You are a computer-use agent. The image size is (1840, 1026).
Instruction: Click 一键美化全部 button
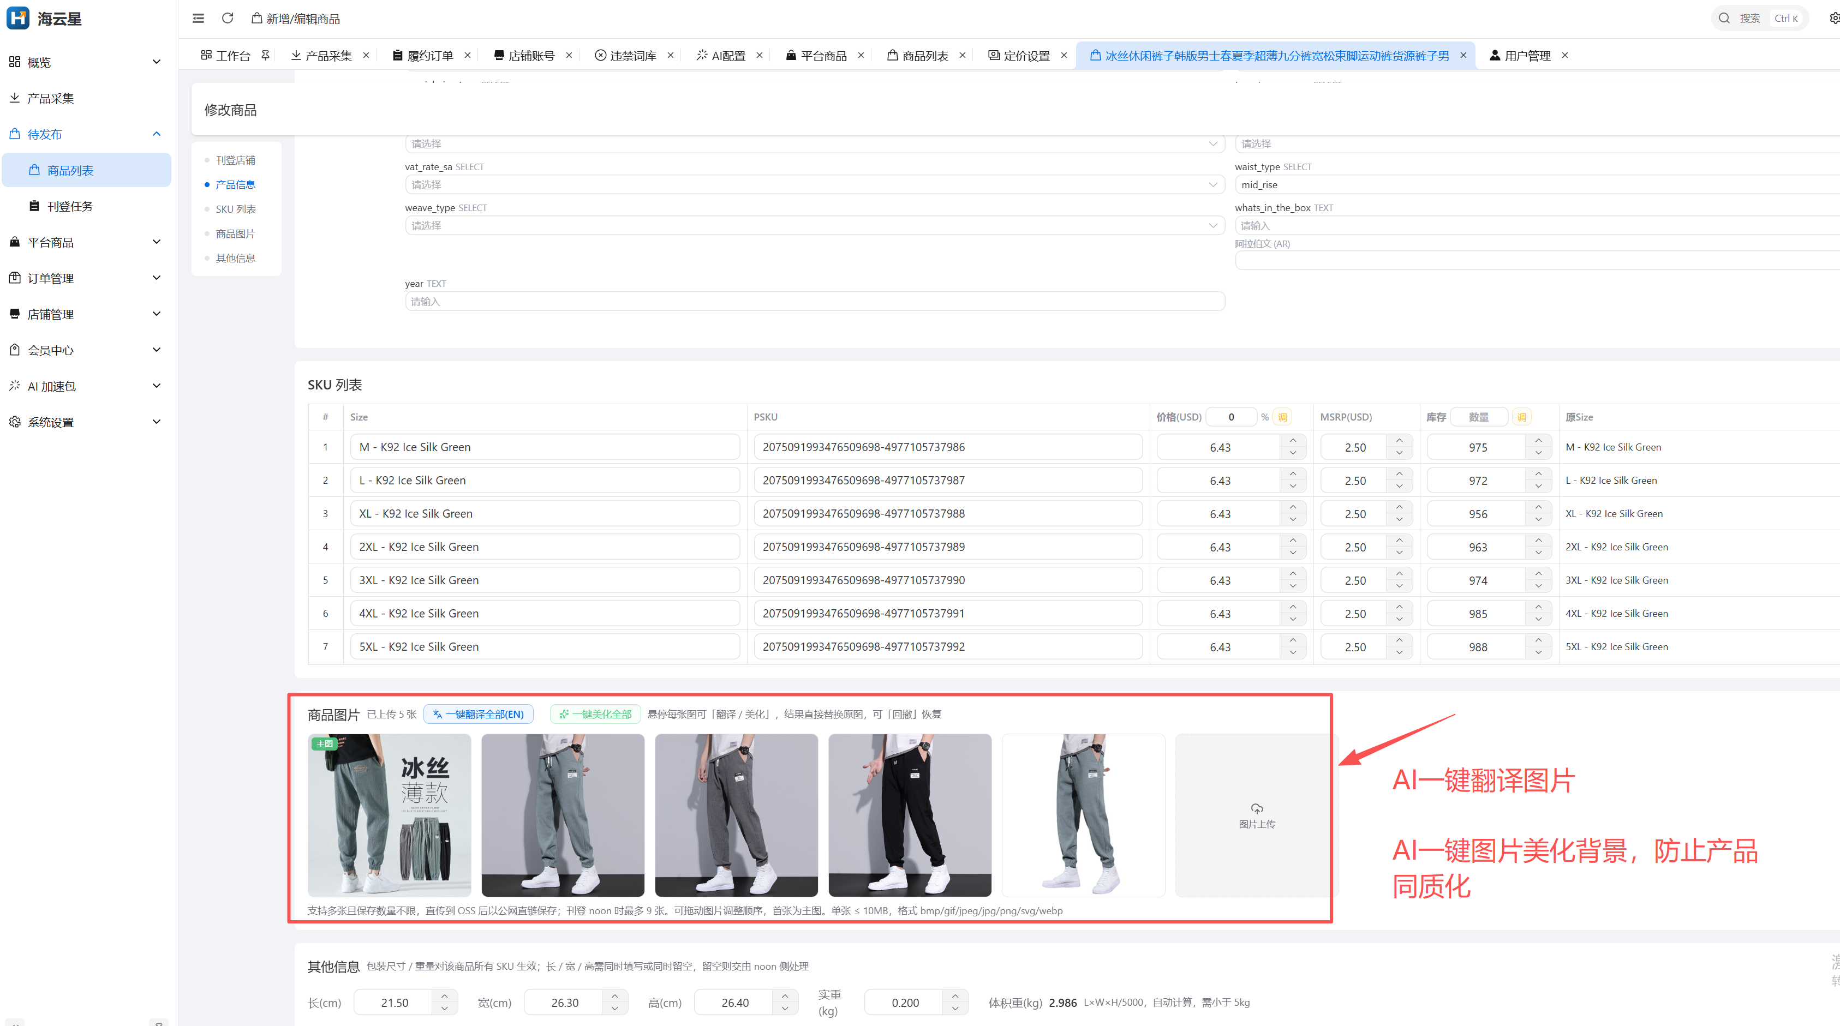pyautogui.click(x=596, y=714)
